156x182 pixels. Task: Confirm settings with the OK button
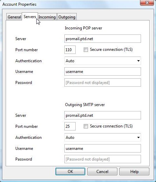tap(70, 171)
